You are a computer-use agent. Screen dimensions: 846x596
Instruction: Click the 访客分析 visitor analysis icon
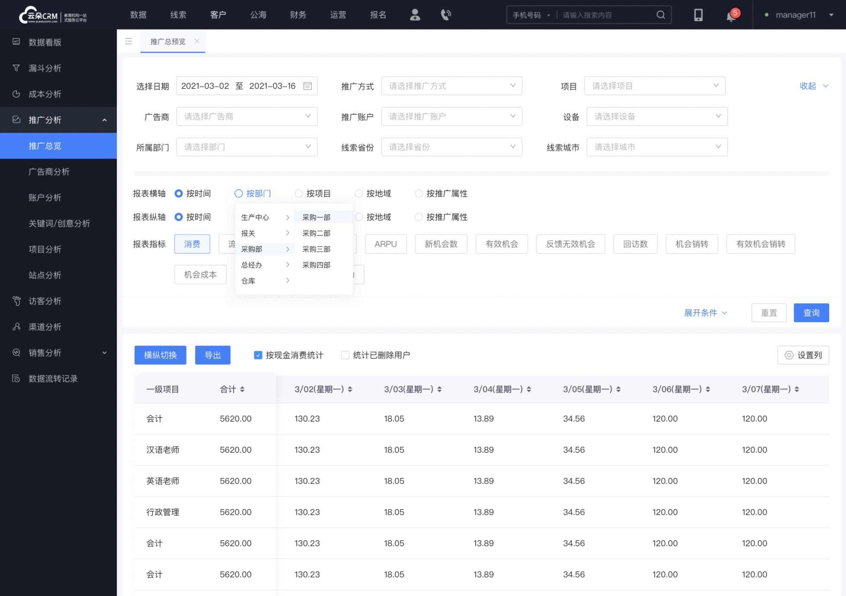[16, 301]
